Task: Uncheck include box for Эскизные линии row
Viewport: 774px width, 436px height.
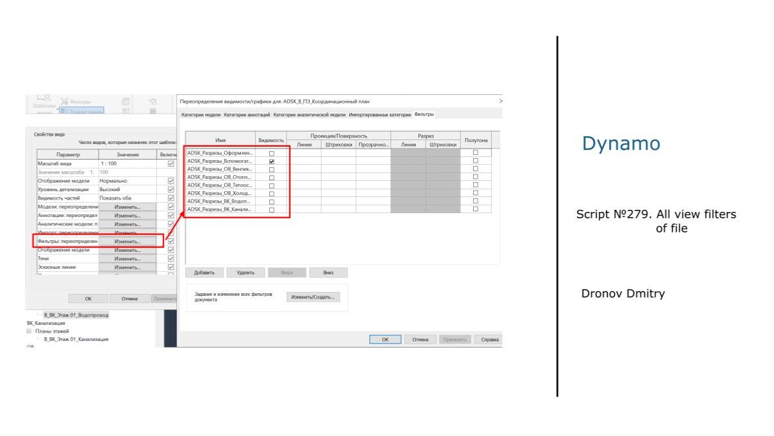Action: tap(171, 267)
